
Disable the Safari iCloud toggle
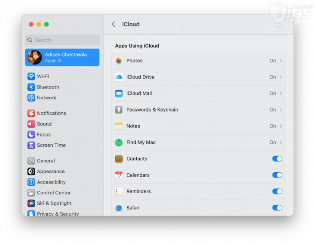click(277, 208)
